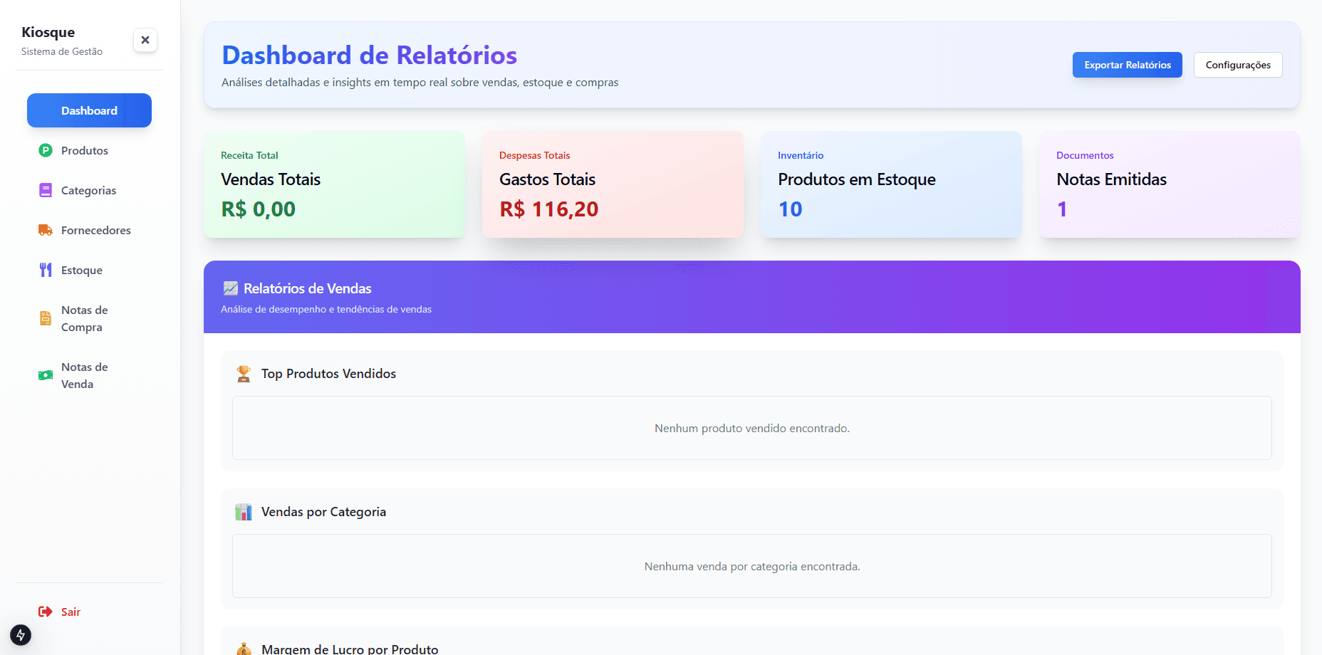Click the green "P" Produtos icon in sidebar
Screen dimensions: 1322x655
pyautogui.click(x=45, y=150)
